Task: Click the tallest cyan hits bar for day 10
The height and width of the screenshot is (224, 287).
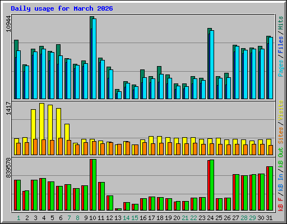Action: pyautogui.click(x=94, y=59)
